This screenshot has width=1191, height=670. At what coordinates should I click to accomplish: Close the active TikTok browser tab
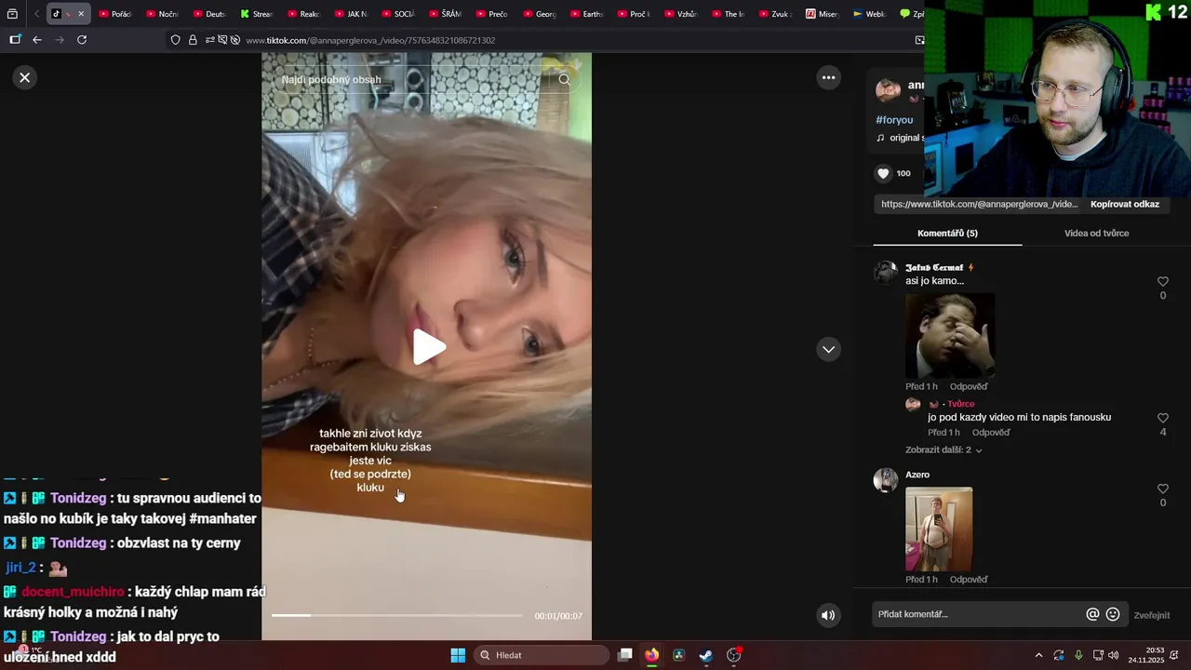[x=81, y=14]
